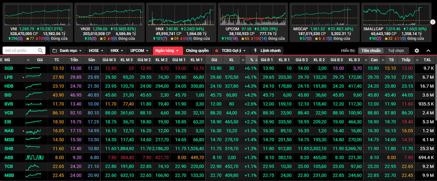Switch display mode to Tiêu chuẩn
The width and height of the screenshot is (437, 181).
[x=371, y=50]
